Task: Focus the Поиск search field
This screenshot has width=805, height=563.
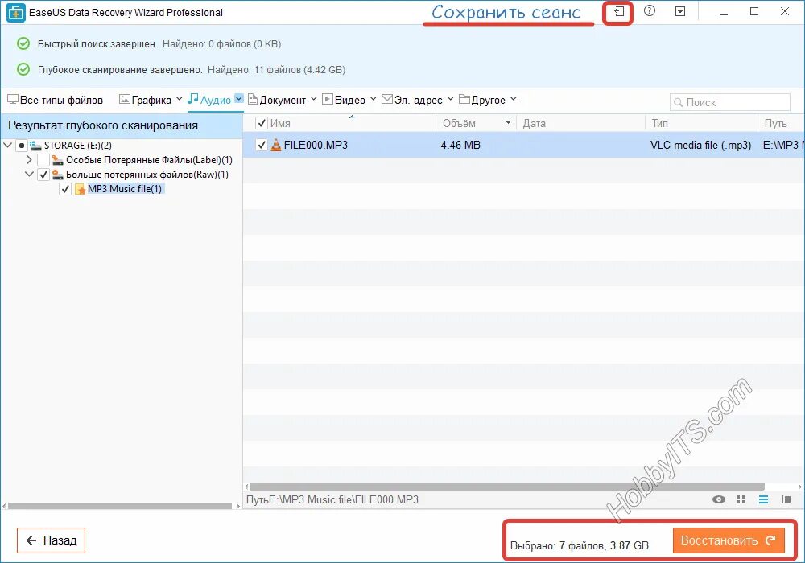Action: pyautogui.click(x=729, y=102)
